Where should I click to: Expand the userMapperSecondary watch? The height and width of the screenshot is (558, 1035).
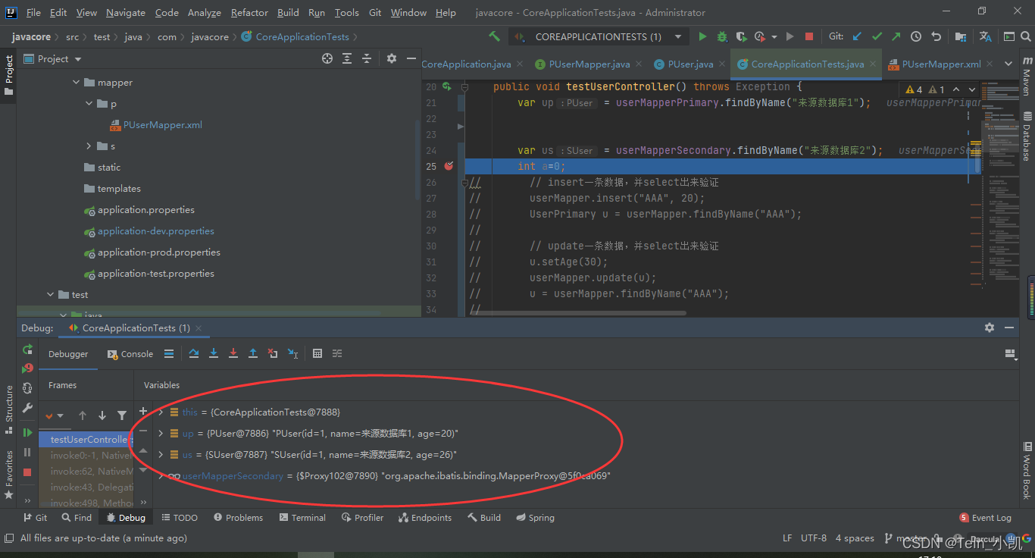click(x=161, y=476)
